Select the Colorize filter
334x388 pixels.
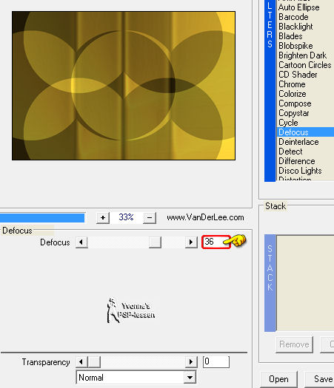point(293,94)
